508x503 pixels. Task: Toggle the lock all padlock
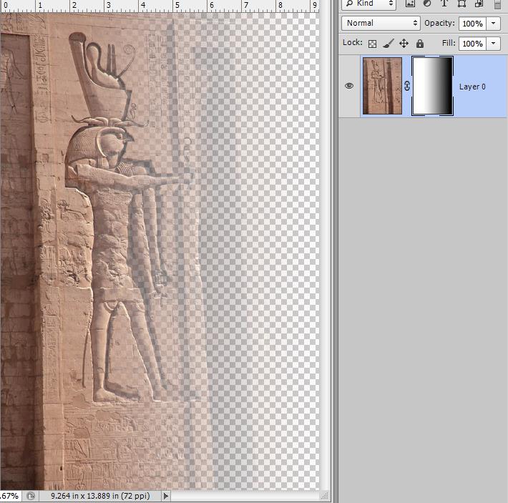[x=419, y=44]
